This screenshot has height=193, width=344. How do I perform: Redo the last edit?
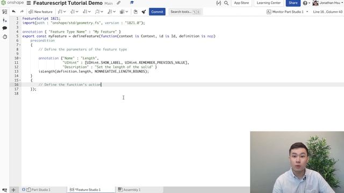pyautogui.click(x=21, y=12)
